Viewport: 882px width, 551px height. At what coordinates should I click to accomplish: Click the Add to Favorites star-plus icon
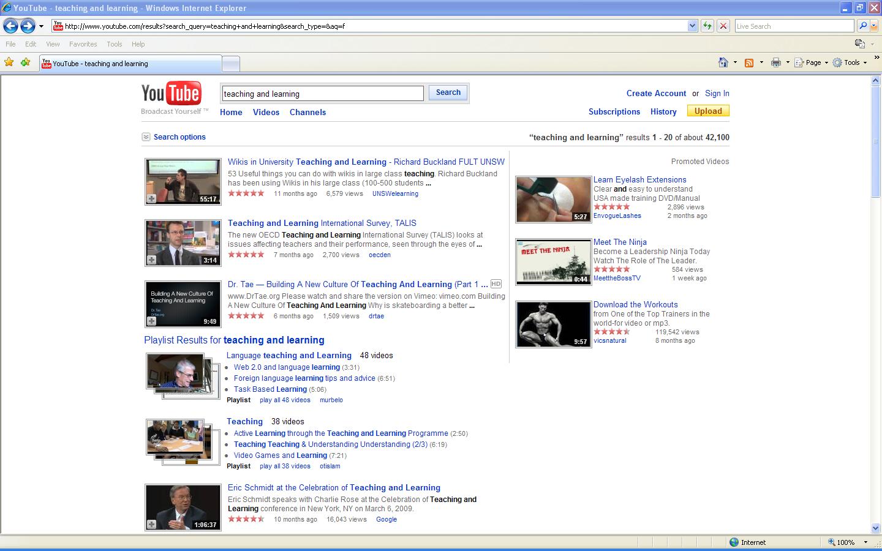point(25,62)
